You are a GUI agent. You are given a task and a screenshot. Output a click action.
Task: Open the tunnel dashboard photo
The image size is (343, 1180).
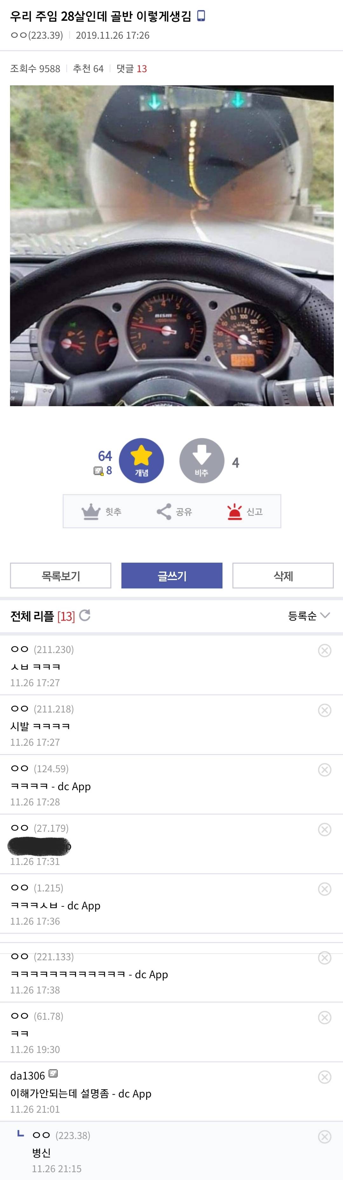(172, 246)
